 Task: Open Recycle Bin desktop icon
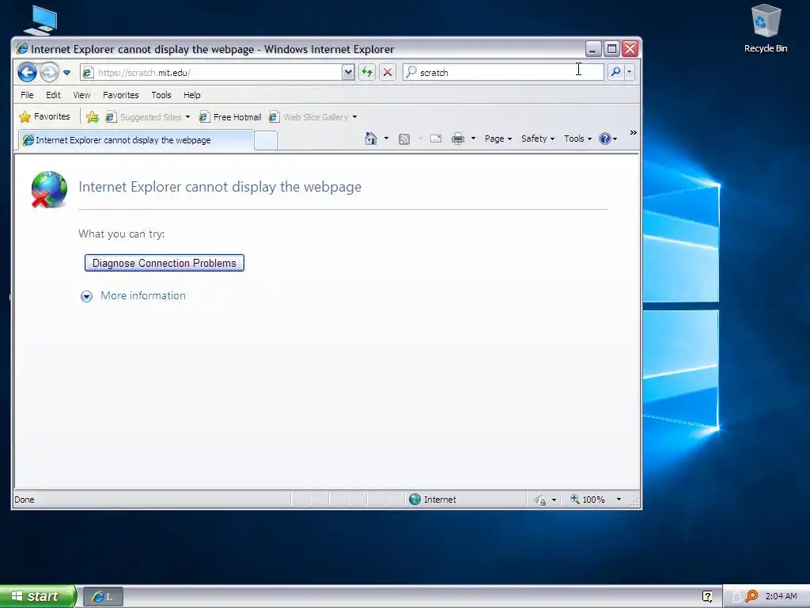pyautogui.click(x=766, y=28)
